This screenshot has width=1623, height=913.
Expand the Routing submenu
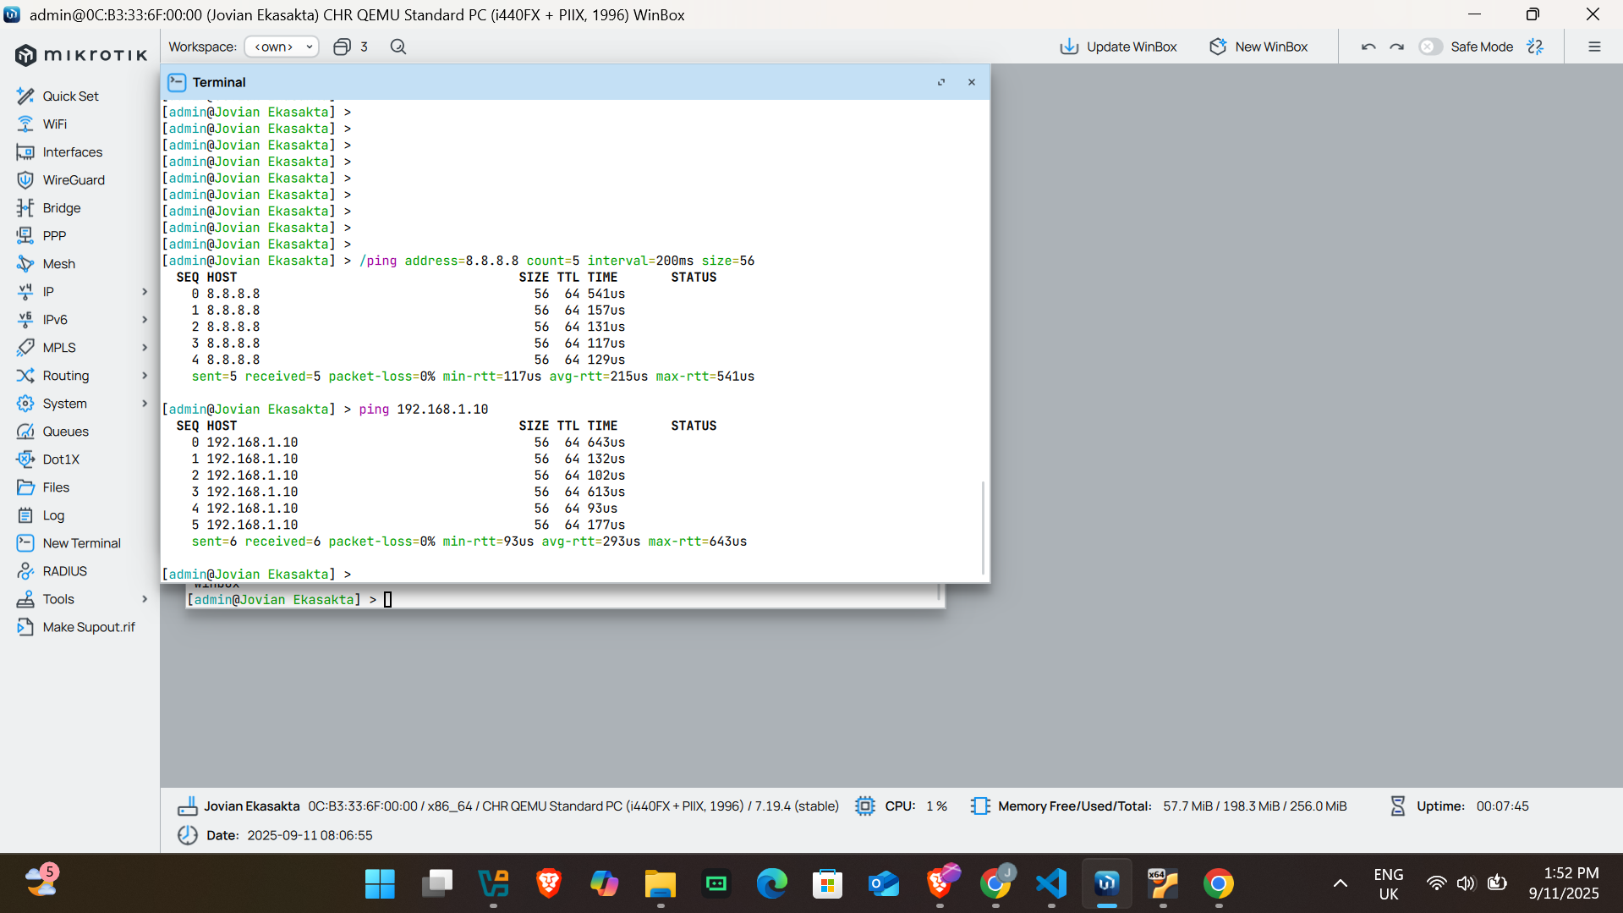[x=145, y=375]
